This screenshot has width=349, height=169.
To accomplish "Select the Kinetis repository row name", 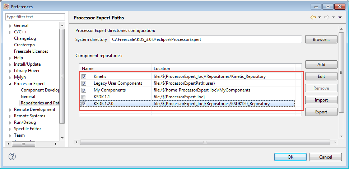I will tap(100, 76).
